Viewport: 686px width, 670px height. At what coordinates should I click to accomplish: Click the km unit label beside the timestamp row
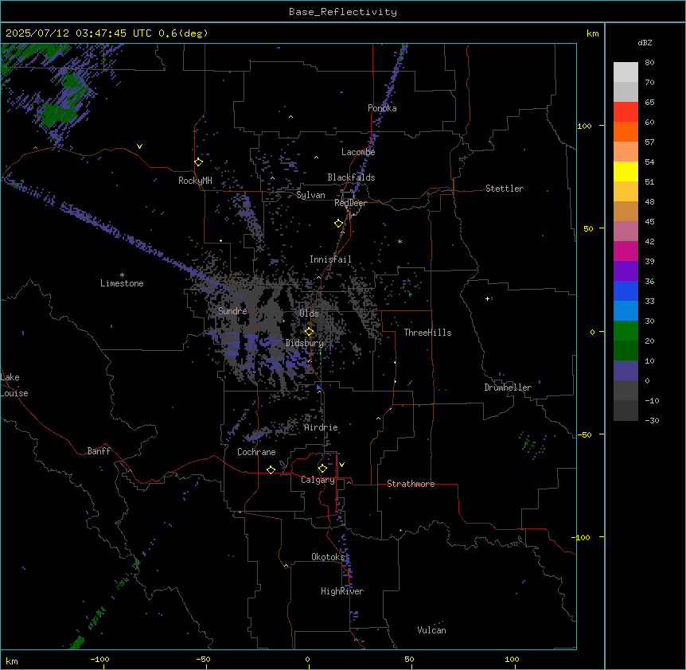coord(592,33)
